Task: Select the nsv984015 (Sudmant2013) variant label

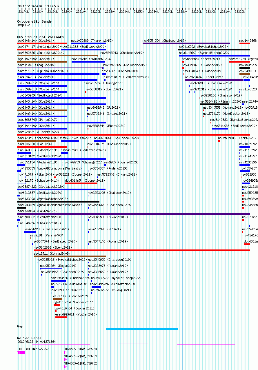Action: (x=91, y=59)
